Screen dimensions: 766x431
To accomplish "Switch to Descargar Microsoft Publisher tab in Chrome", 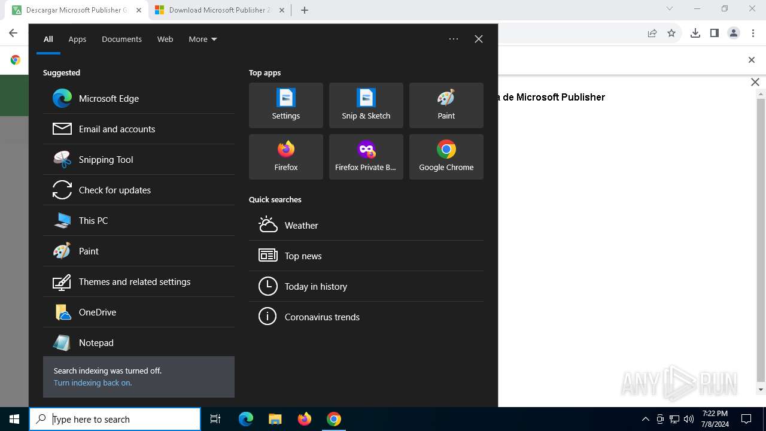I will click(76, 10).
